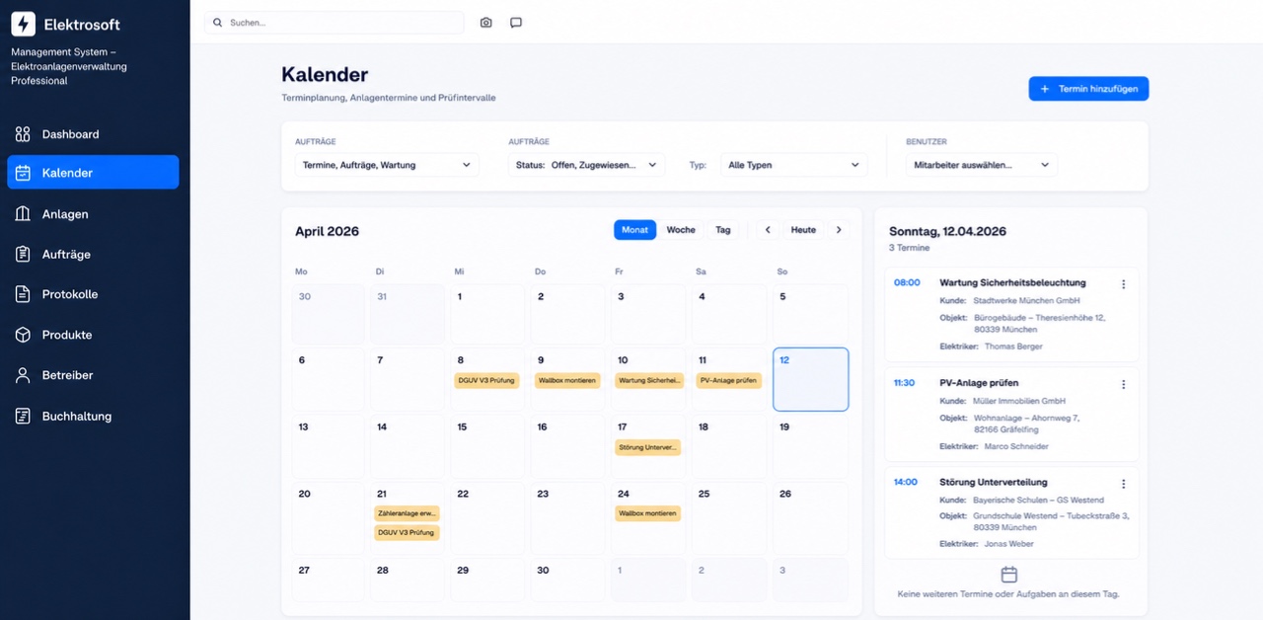Click the Produkte box icon
The width and height of the screenshot is (1263, 620).
[23, 335]
